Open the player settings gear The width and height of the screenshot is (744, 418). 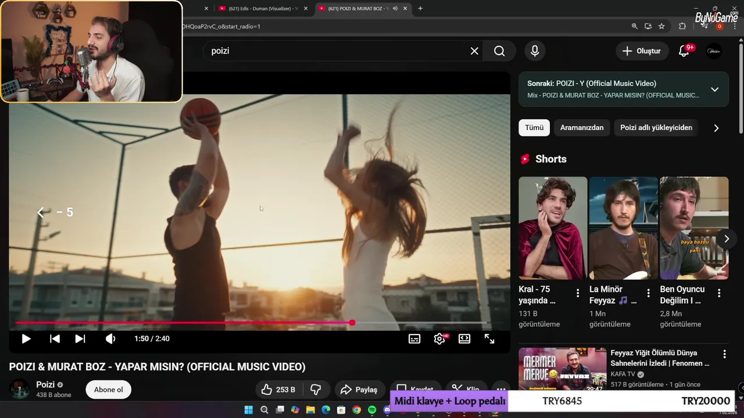(x=439, y=338)
